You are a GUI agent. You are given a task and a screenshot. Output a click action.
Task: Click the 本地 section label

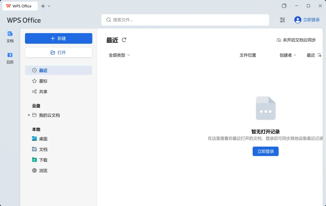[x=36, y=129]
